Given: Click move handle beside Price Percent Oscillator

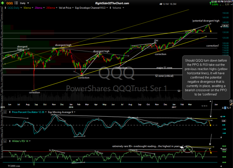Looking at the screenshot, I should click(x=10, y=112).
